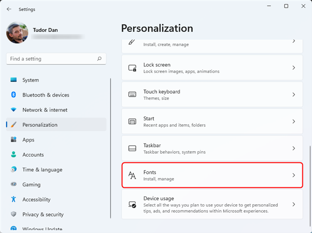Select the Bluetooth icon in sidebar
The height and width of the screenshot is (233, 312).
13,95
